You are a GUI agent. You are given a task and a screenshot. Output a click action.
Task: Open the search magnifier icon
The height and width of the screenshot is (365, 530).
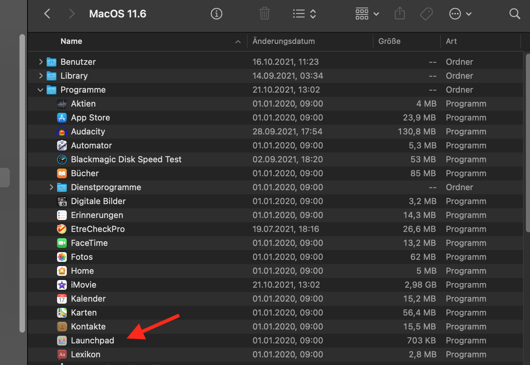point(514,14)
